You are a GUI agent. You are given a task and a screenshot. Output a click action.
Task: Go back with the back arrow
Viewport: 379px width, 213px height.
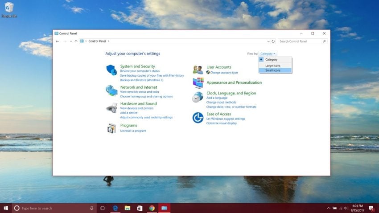tap(57, 41)
